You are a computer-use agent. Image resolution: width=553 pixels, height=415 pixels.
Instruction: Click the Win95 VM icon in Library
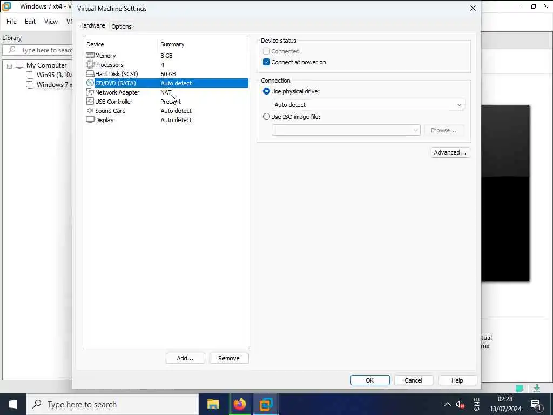[x=30, y=75]
